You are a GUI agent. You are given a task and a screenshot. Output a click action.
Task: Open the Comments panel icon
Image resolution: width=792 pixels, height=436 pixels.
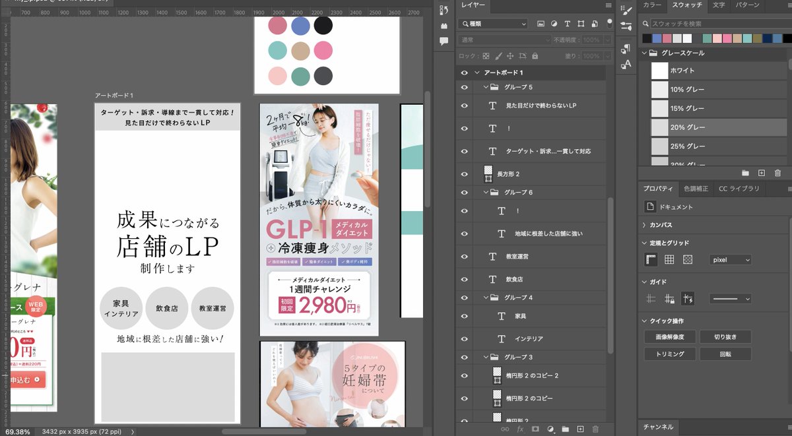click(444, 41)
